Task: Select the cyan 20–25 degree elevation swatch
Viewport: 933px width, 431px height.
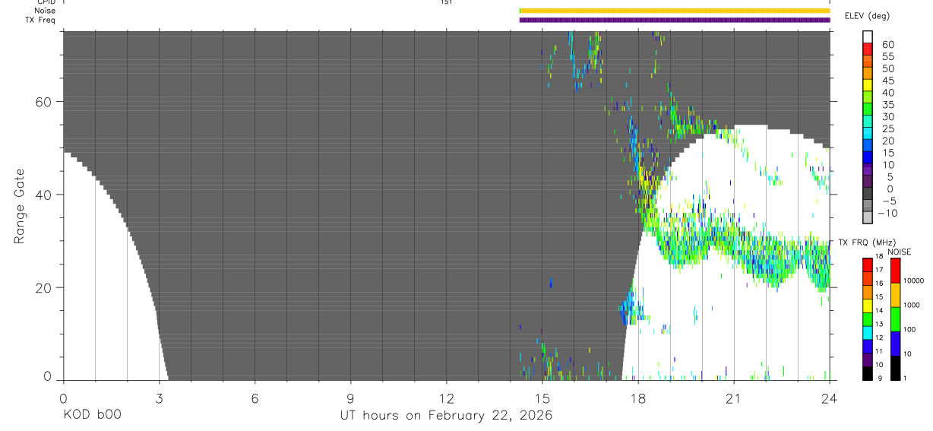Action: [867, 132]
